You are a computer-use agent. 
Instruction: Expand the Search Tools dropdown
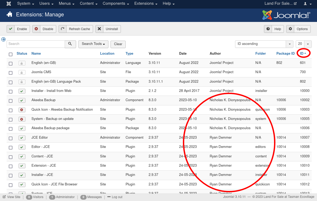(x=93, y=44)
